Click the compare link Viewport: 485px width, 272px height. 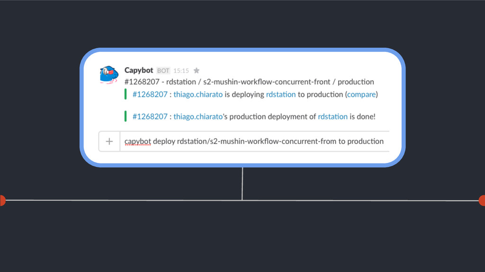(x=361, y=94)
